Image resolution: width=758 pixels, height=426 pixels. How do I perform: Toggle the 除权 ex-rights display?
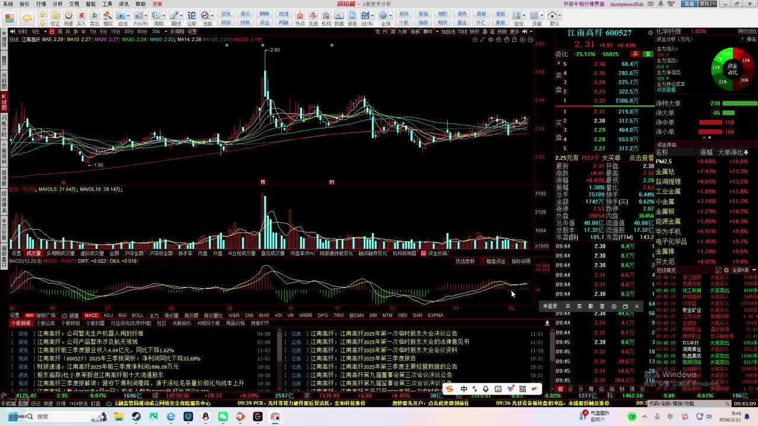(x=475, y=31)
